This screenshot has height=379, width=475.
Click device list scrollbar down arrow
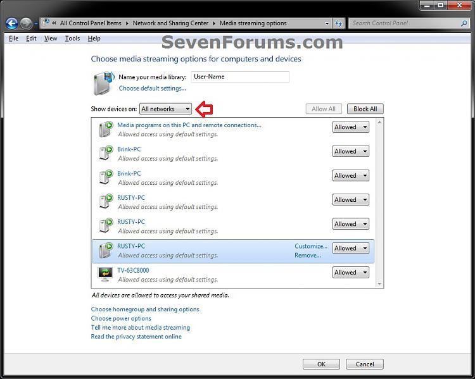(379, 284)
